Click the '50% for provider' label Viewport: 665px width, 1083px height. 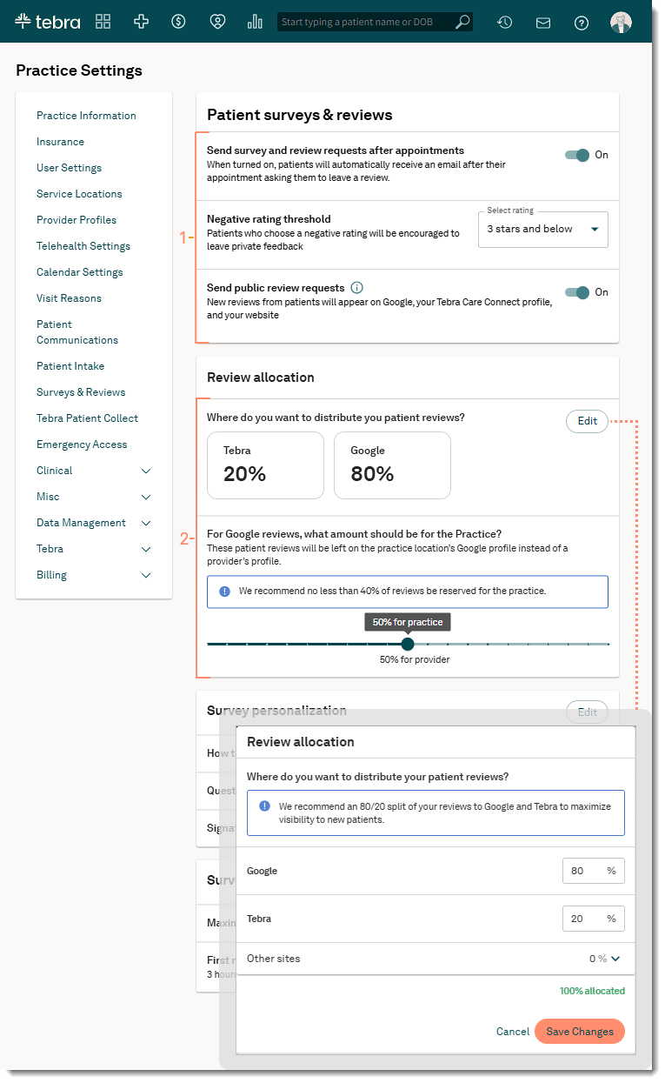pos(415,659)
